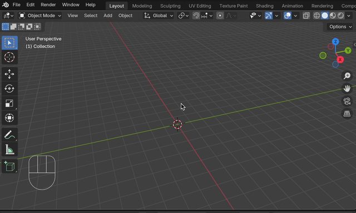
Task: Open the Add header menu
Action: (108, 16)
